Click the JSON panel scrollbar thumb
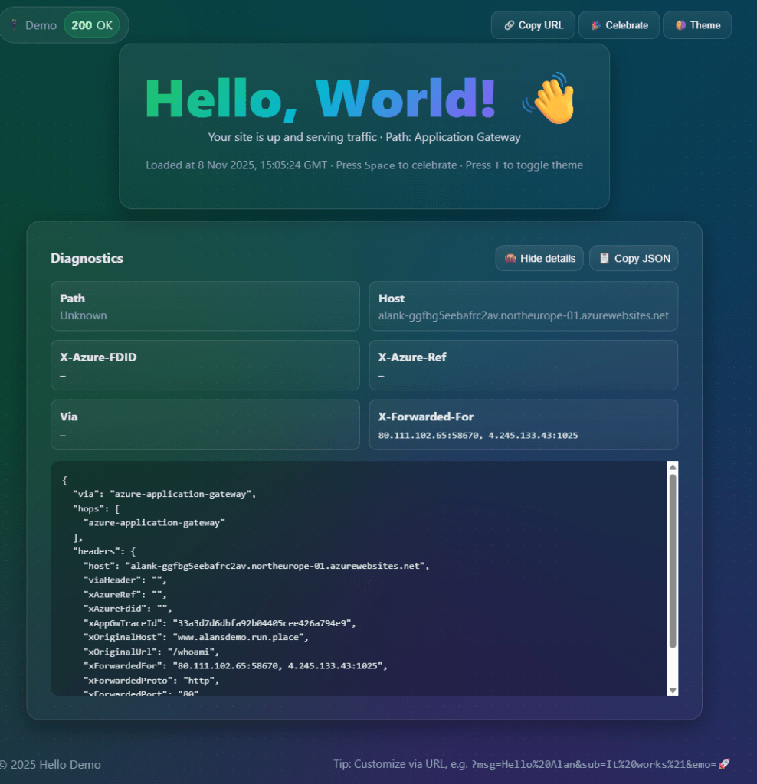 [x=673, y=559]
